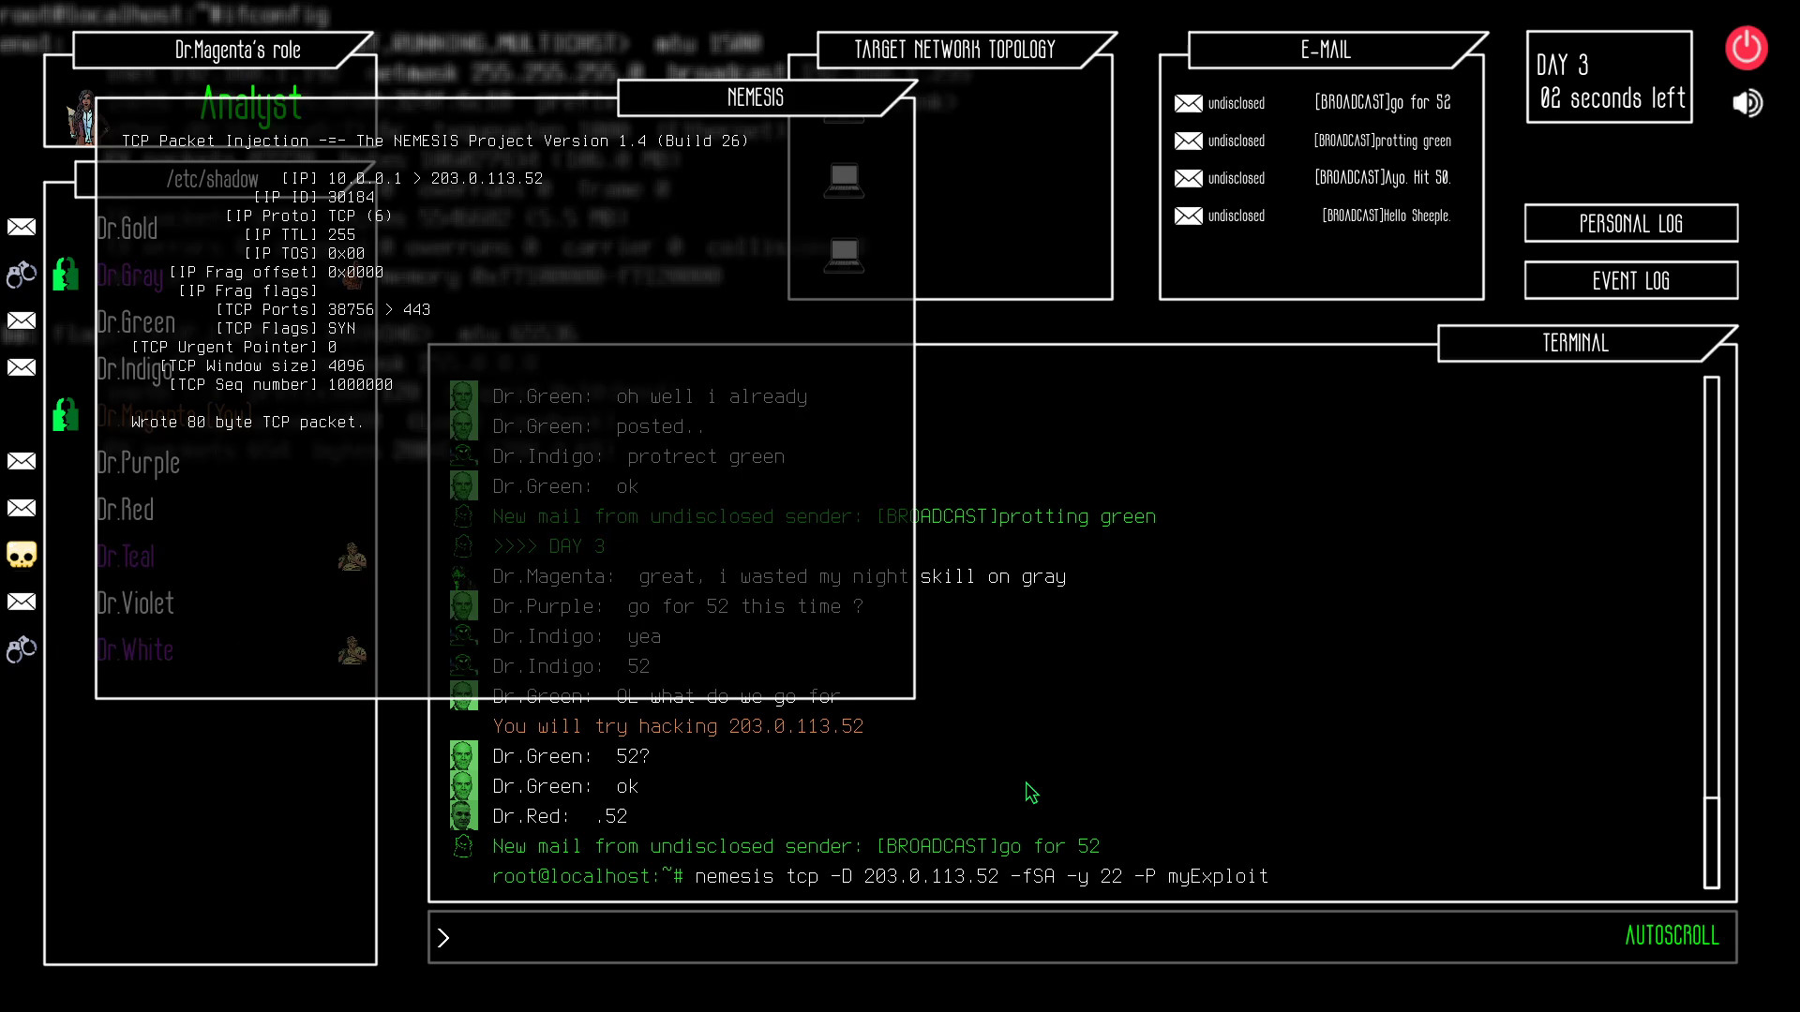Open the PERSONAL LOG
Viewport: 1800px width, 1012px height.
(1630, 223)
